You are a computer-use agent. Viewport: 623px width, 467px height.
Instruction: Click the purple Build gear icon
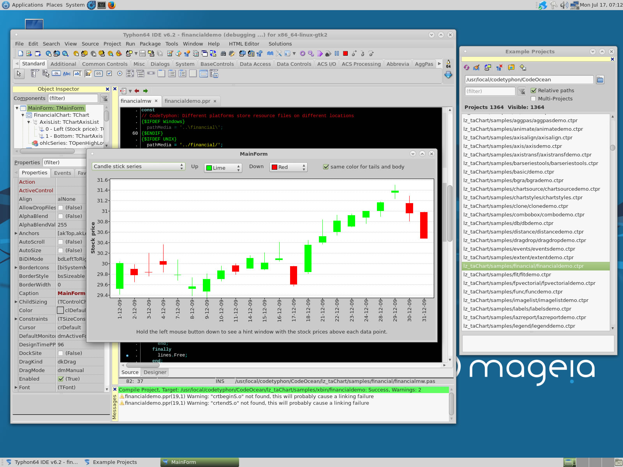(303, 53)
